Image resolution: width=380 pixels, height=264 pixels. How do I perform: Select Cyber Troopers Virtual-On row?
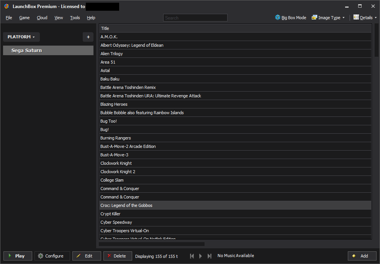235,231
